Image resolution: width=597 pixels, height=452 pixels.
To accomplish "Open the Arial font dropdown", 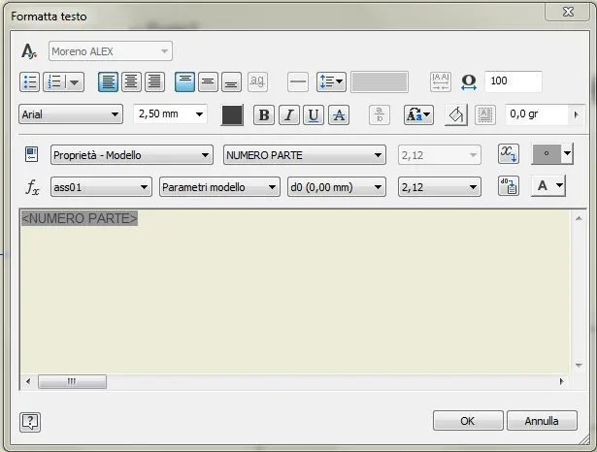I will point(71,114).
